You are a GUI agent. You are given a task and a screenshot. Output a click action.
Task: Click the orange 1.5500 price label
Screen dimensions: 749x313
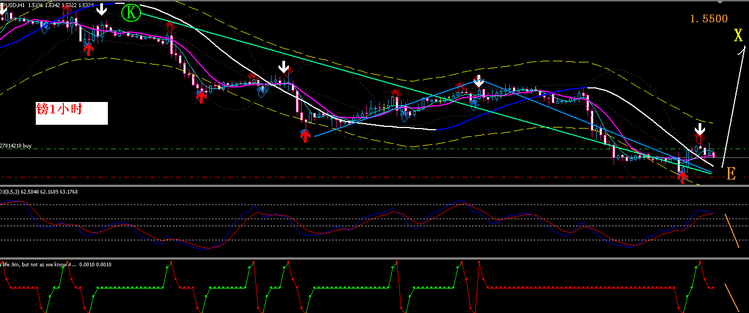point(709,19)
